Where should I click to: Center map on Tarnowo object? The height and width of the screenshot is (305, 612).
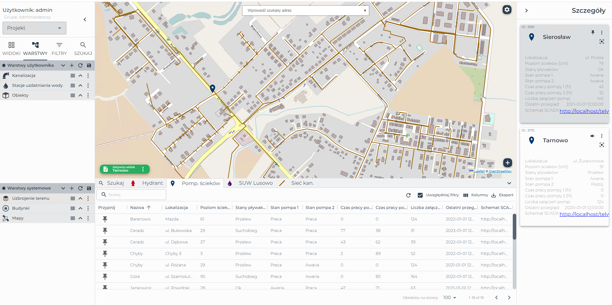(602, 145)
